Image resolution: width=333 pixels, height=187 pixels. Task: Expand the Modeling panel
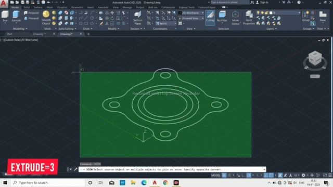[20, 29]
